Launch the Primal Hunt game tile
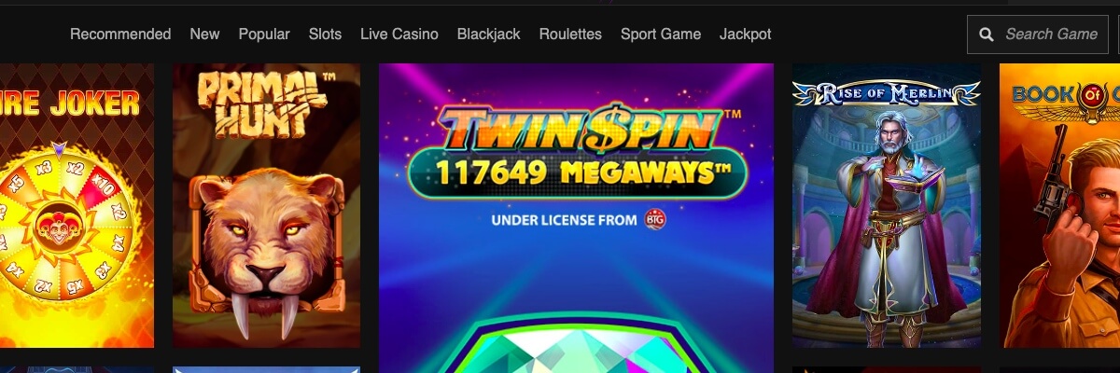Viewport: 1120px width, 373px height. tap(266, 205)
